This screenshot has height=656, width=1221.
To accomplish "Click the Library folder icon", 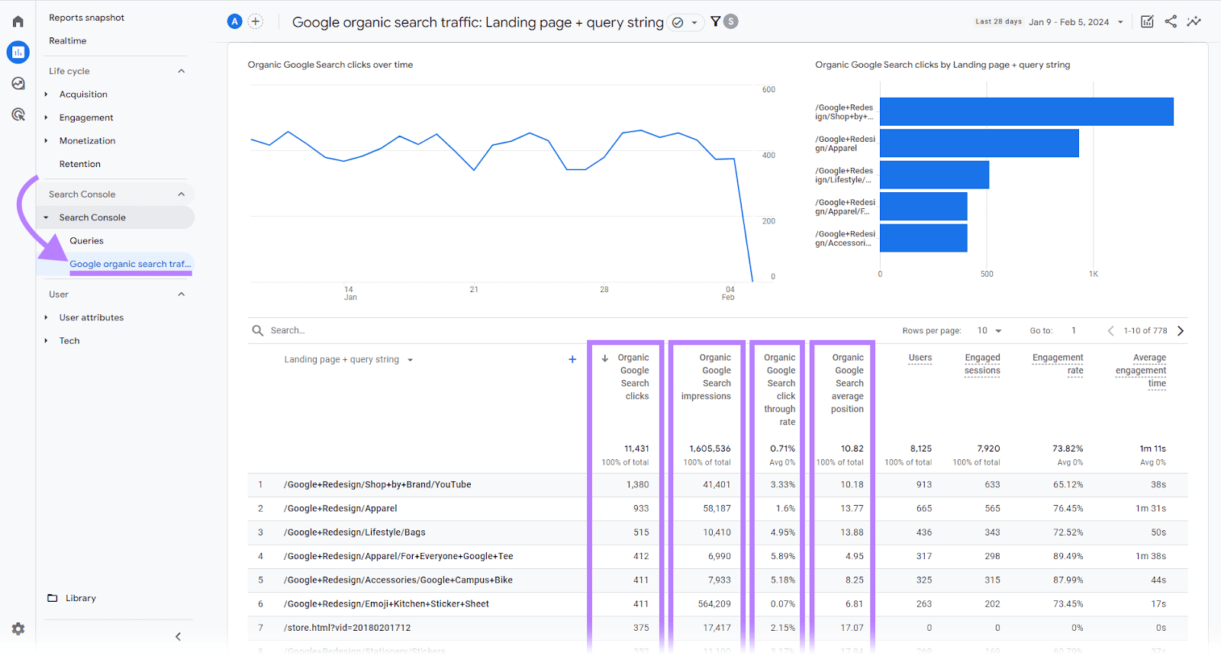I will point(53,598).
